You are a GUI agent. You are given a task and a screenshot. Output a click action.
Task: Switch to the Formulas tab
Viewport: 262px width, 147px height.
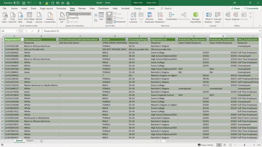(61, 8)
